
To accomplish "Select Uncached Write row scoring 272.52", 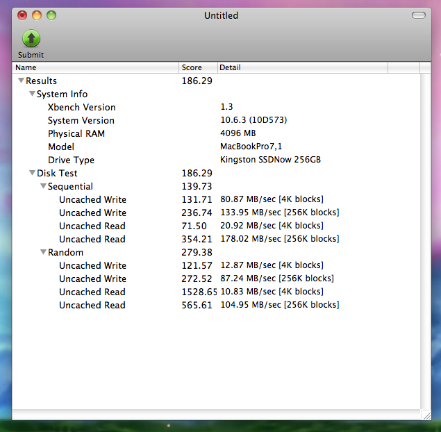I will point(216,279).
